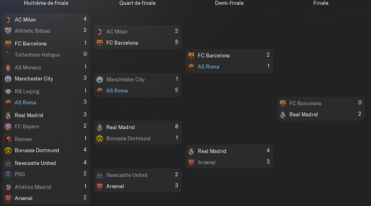Screen dimensions: 371x206
Task: Select Manchester City name in Huitième de finale
Action: [34, 79]
